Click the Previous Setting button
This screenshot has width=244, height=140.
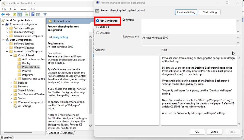186,12
